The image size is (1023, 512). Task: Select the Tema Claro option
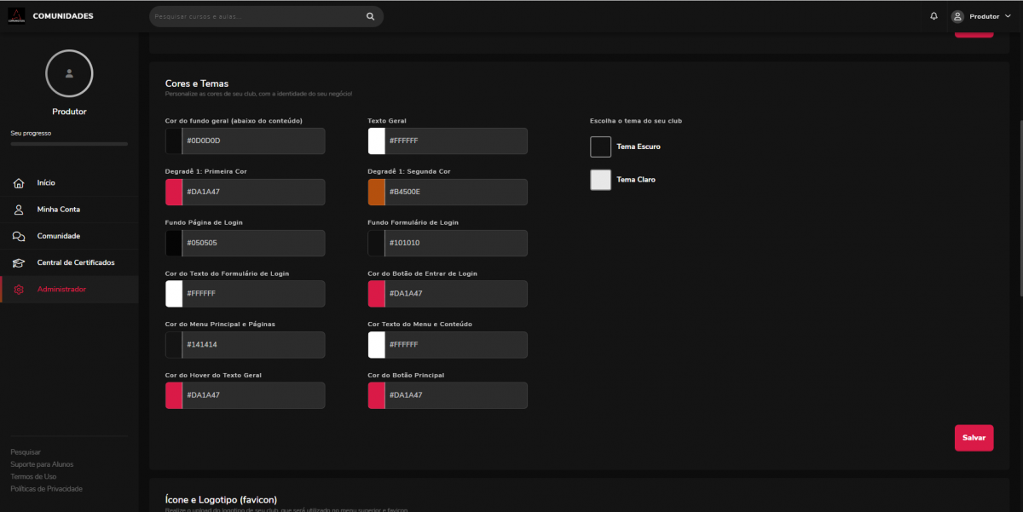[x=601, y=180]
